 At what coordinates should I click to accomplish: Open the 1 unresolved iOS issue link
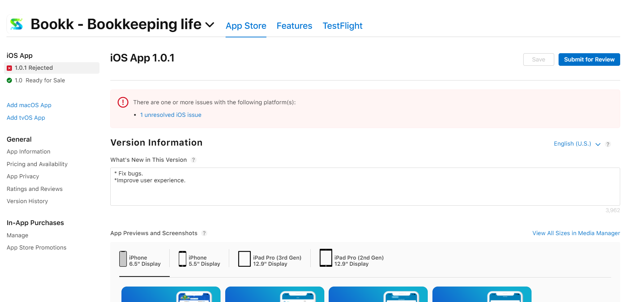click(x=171, y=115)
